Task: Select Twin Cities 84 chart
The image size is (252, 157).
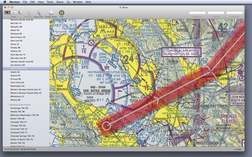Action: coord(17,83)
